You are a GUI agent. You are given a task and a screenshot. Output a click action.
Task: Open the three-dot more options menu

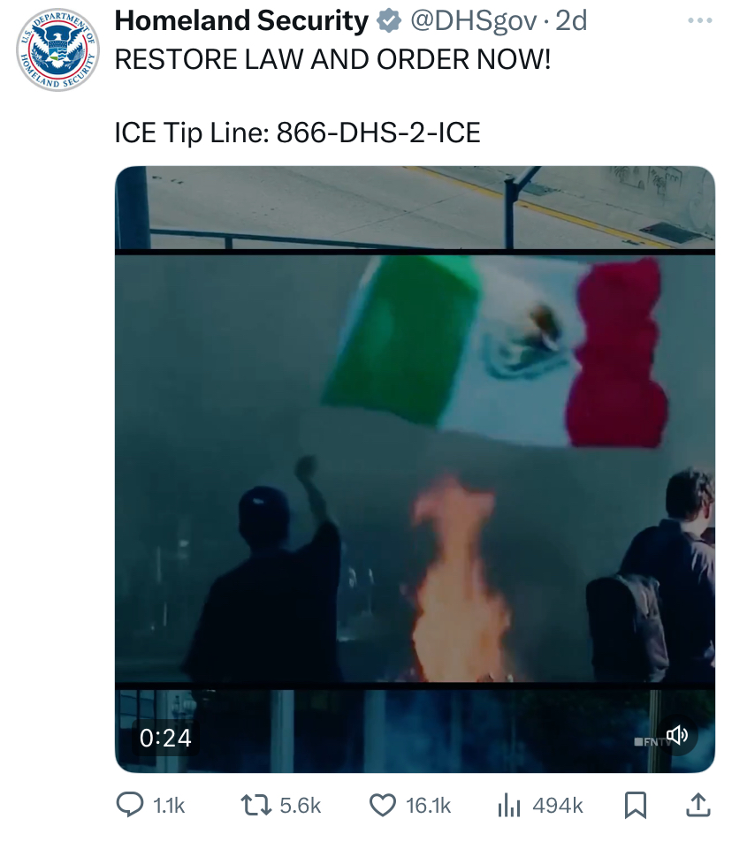(x=700, y=20)
